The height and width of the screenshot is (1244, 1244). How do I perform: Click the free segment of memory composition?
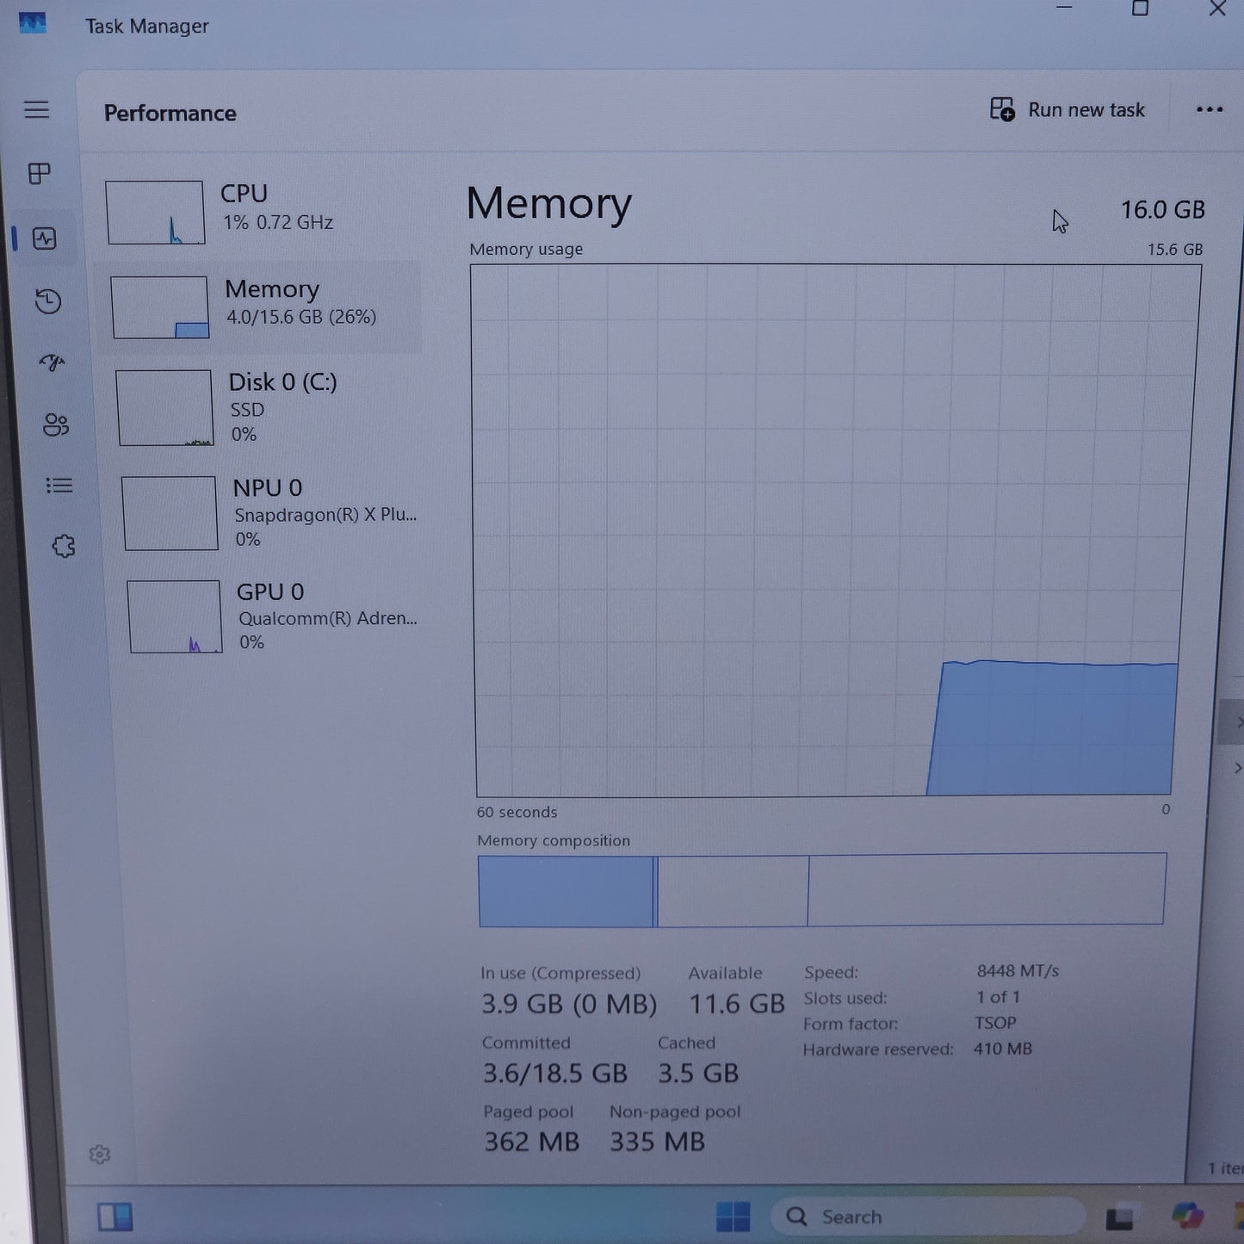[987, 889]
